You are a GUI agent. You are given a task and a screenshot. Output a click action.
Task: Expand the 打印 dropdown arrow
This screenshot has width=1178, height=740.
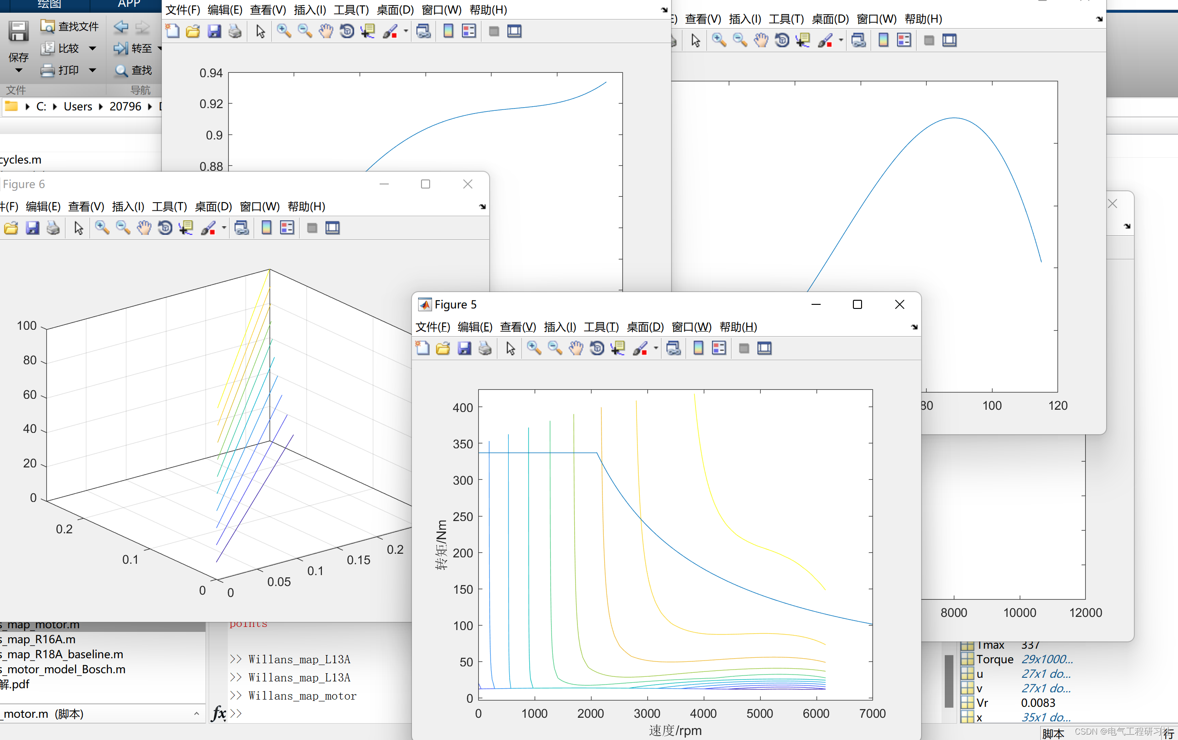[92, 70]
